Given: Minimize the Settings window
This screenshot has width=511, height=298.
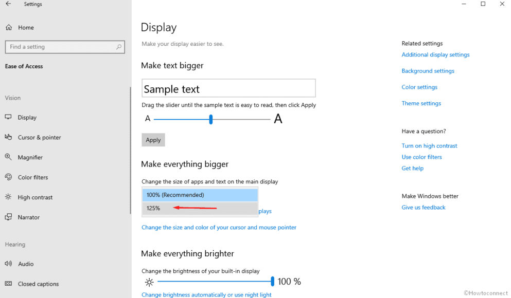Looking at the screenshot, I should (464, 4).
